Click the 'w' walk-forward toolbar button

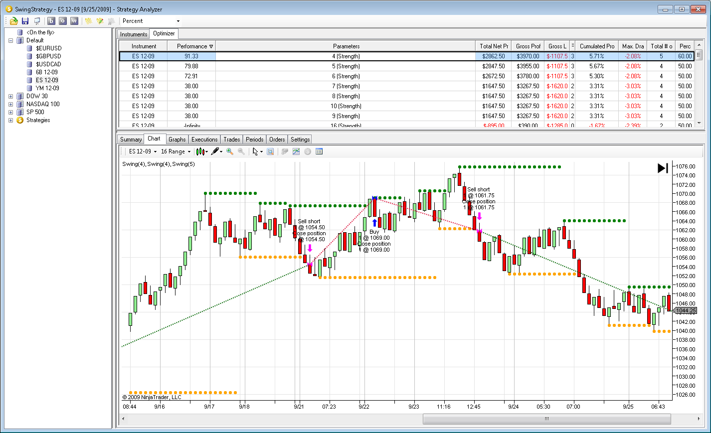pyautogui.click(x=74, y=21)
